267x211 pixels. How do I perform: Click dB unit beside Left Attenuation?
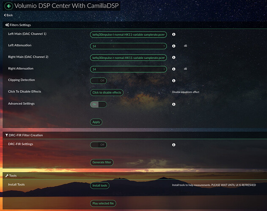[185, 46]
